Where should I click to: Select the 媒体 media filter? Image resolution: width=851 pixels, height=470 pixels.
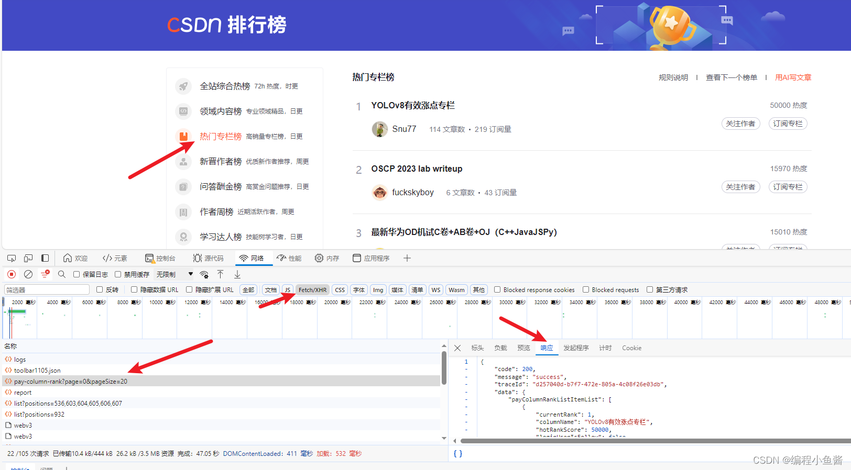[x=398, y=289]
